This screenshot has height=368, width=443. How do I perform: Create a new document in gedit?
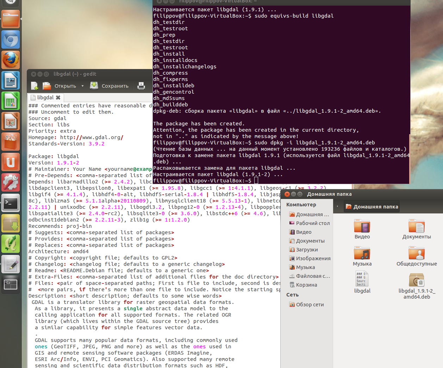point(34,86)
